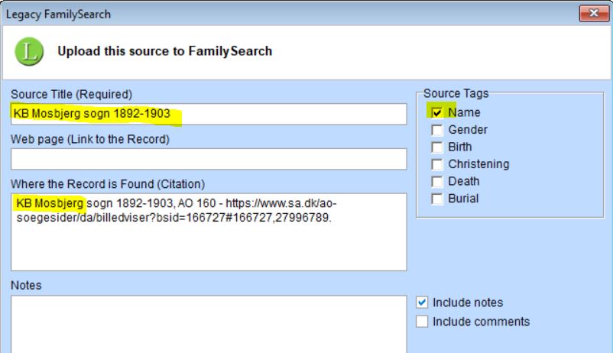Focus the empty Web page link field
The image size is (613, 353).
coord(209,159)
